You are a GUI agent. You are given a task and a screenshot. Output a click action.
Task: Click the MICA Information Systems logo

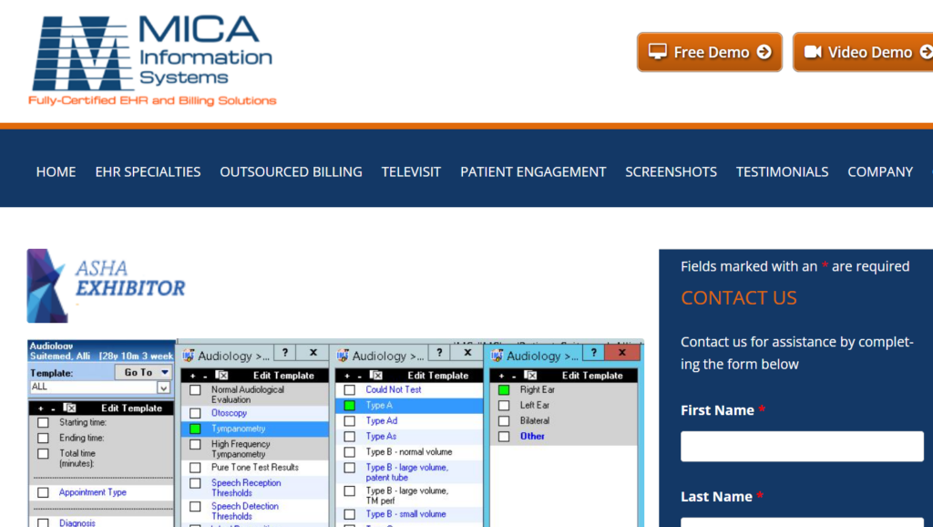click(150, 55)
